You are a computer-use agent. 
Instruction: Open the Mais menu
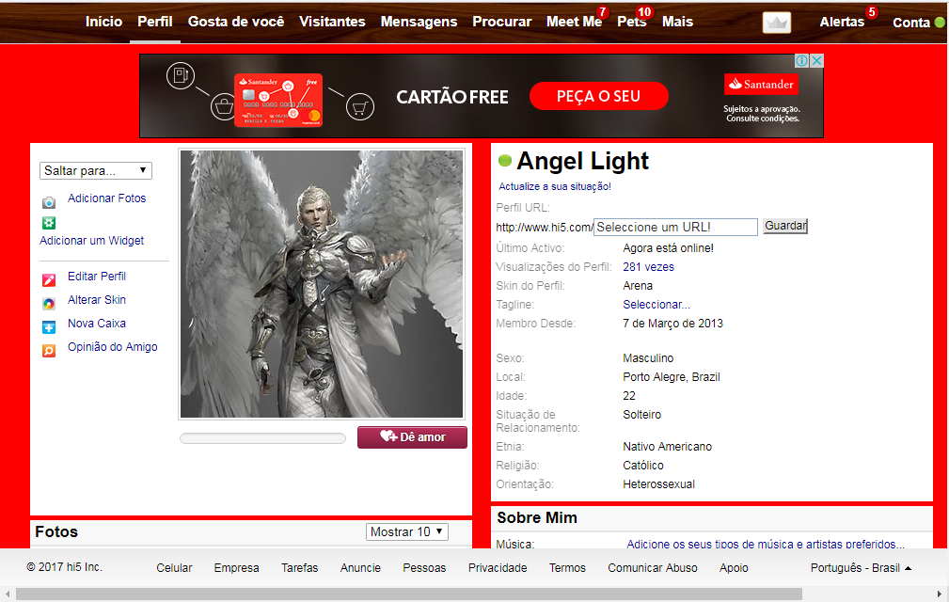click(677, 22)
